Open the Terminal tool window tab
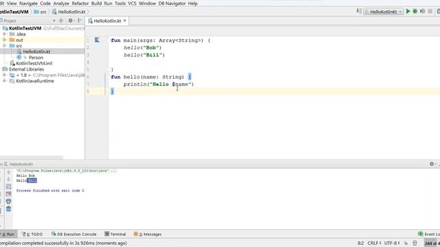 point(115,234)
